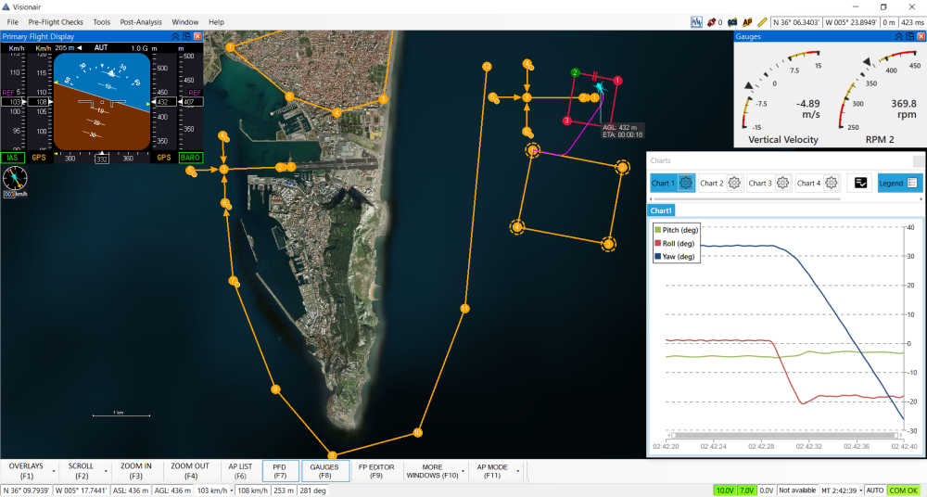
Task: Click the GCS icon in top toolbar
Action: [731, 21]
